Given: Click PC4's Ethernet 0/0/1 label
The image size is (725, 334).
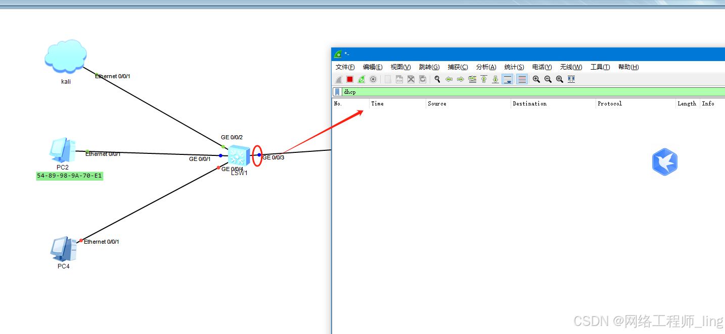Looking at the screenshot, I should tap(102, 242).
